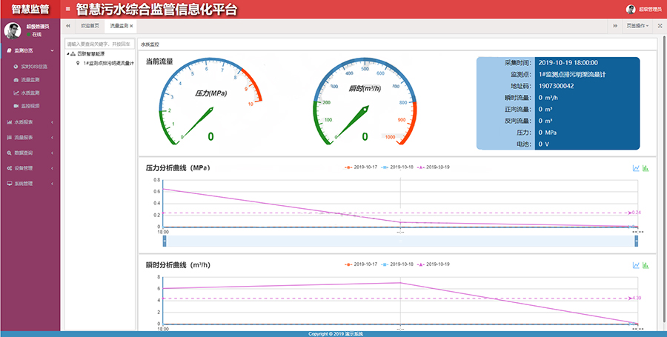Click the 0 m³/h instantaneous flow value
Image resolution: width=667 pixels, height=337 pixels.
pos(547,98)
